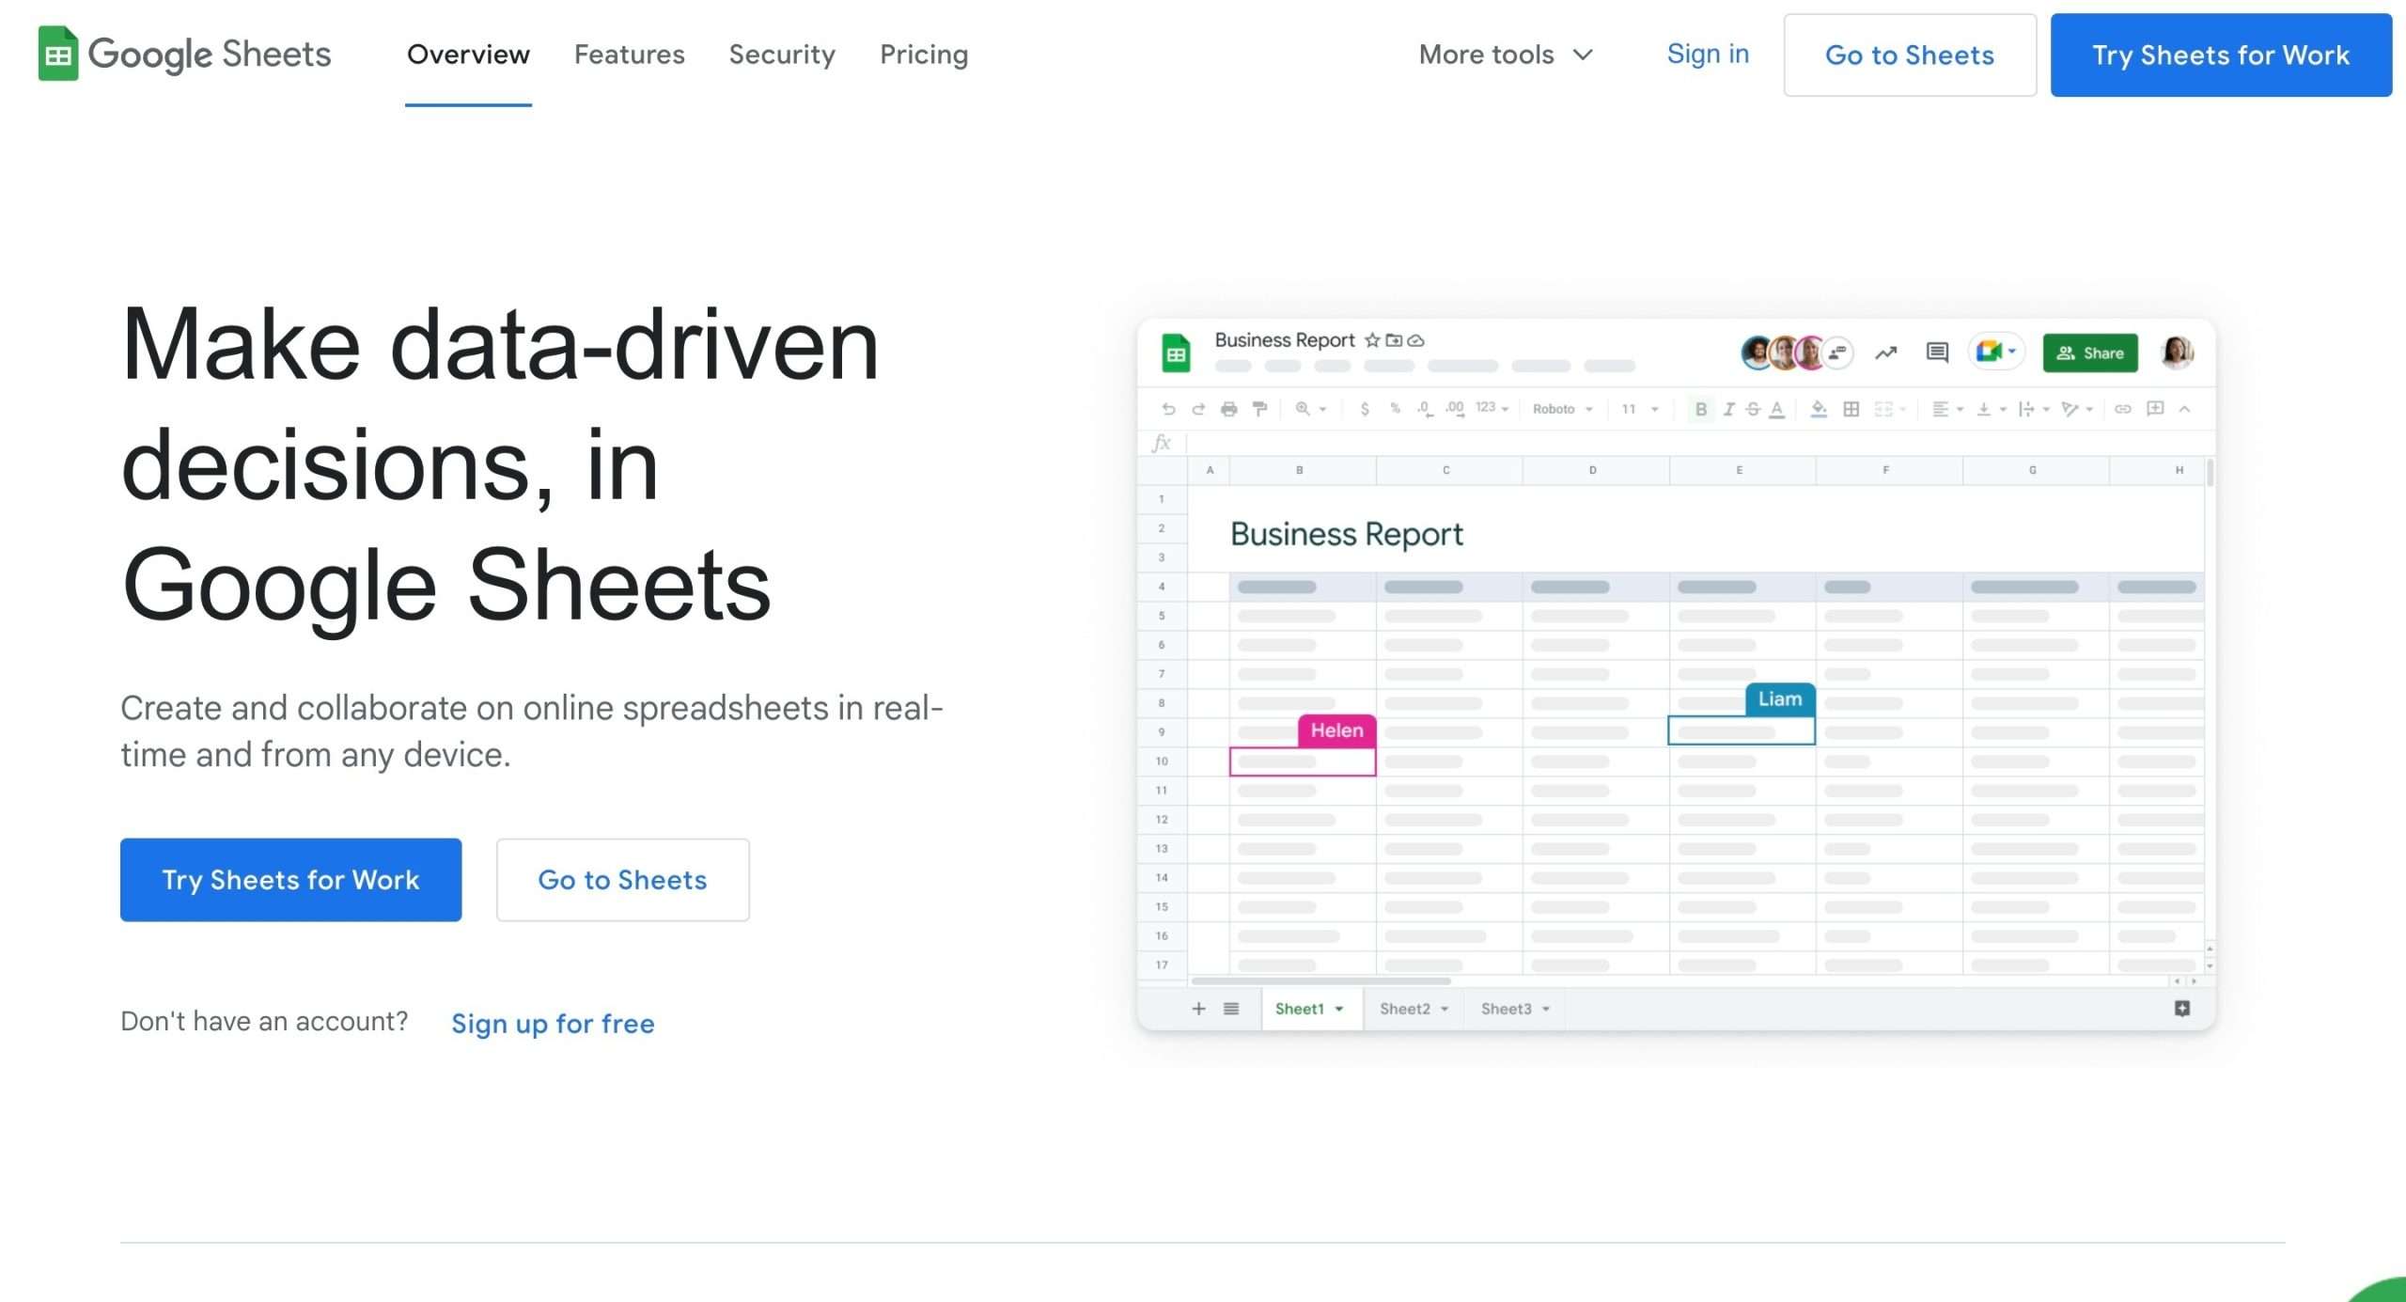The image size is (2406, 1302).
Task: Click the borders icon in the toolbar
Action: point(1851,409)
